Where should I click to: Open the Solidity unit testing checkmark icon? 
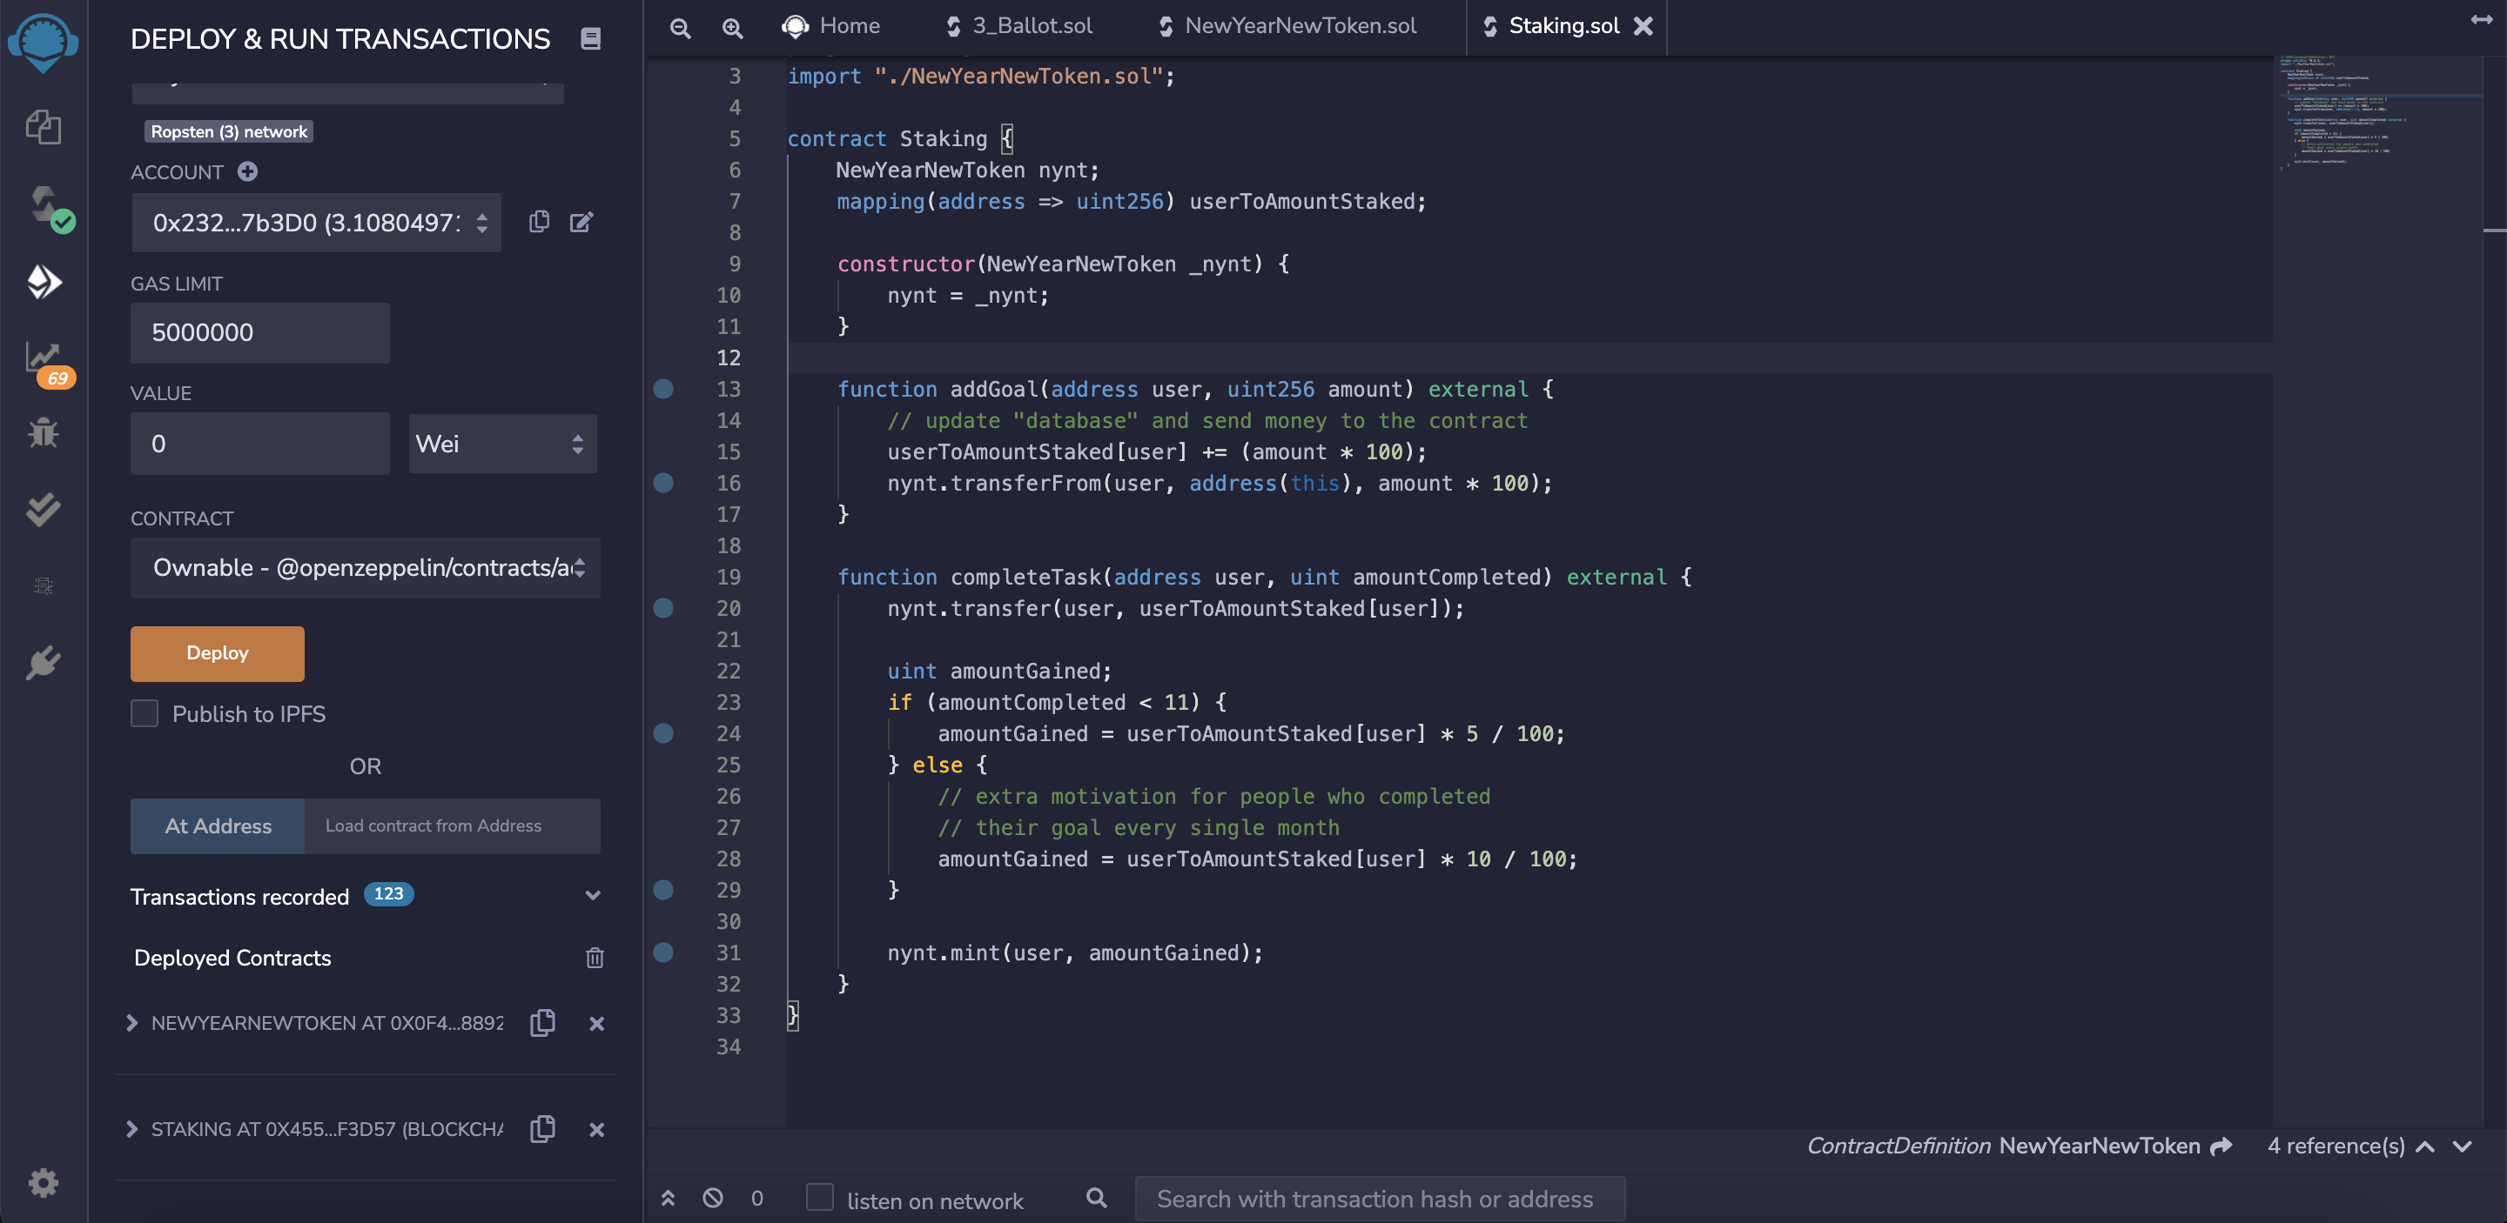43,509
